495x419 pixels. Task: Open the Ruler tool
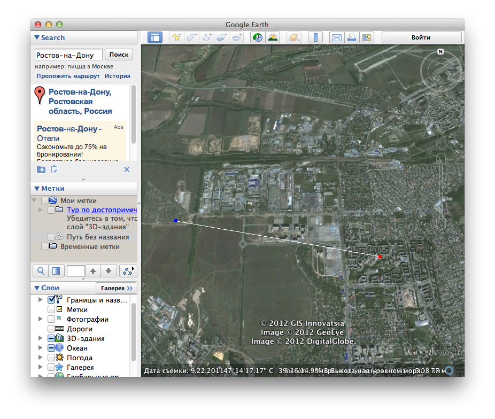[x=315, y=37]
